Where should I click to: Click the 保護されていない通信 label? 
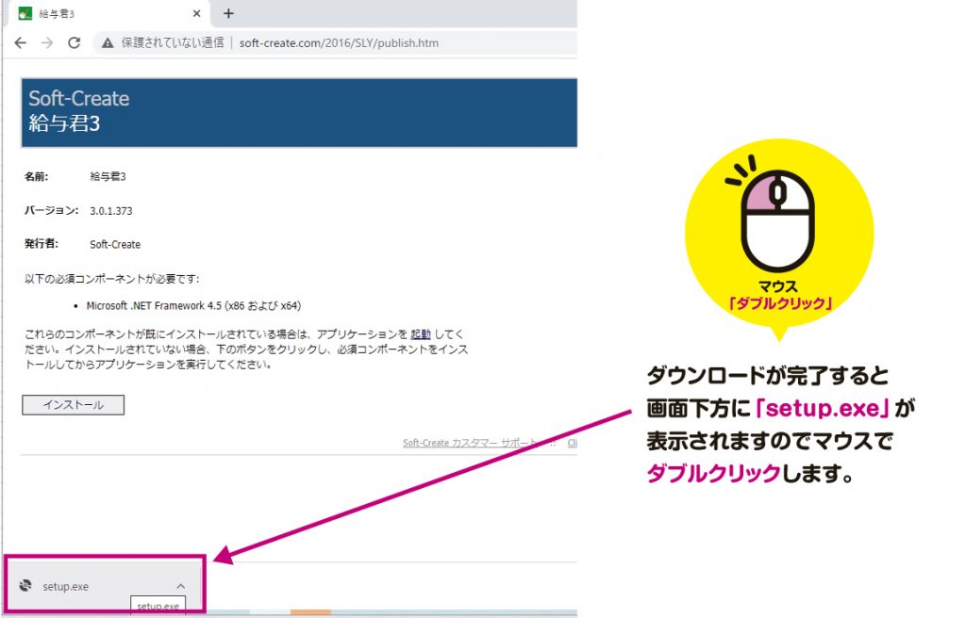pyautogui.click(x=173, y=43)
